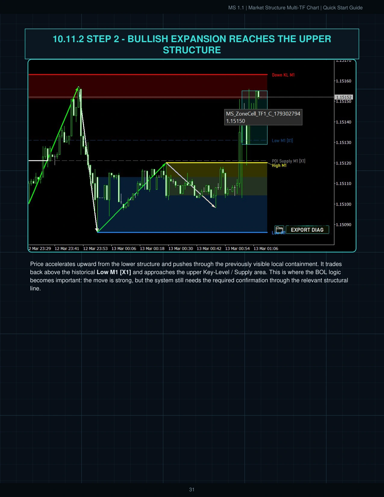Click the blue Low M1 line at the chart bottom
The width and height of the screenshot is (384, 497).
[182, 232]
